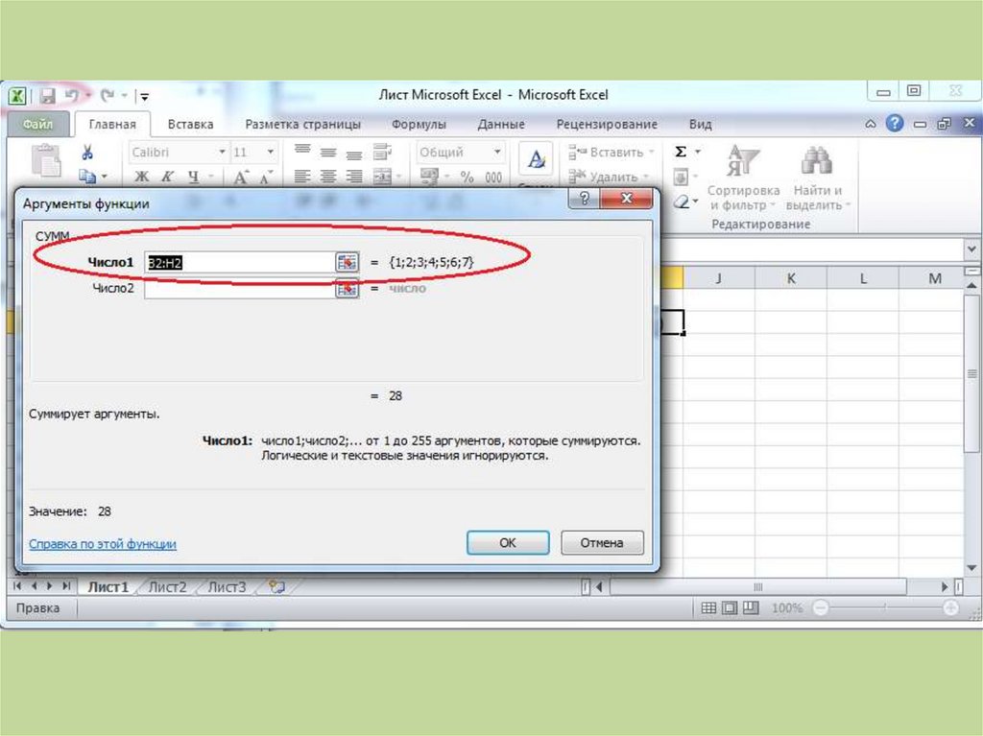Screen dimensions: 983x736
Task: Click the Undo arrow icon
Action: point(72,95)
